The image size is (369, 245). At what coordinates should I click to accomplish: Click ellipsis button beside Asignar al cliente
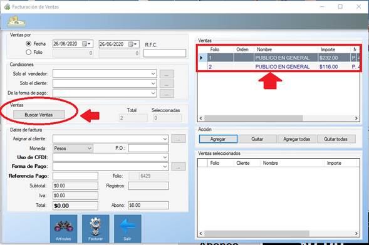pos(179,138)
